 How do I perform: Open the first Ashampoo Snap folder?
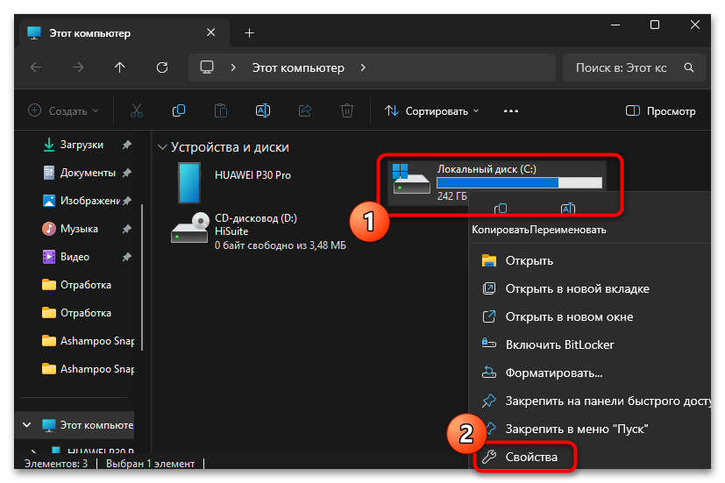[88, 341]
